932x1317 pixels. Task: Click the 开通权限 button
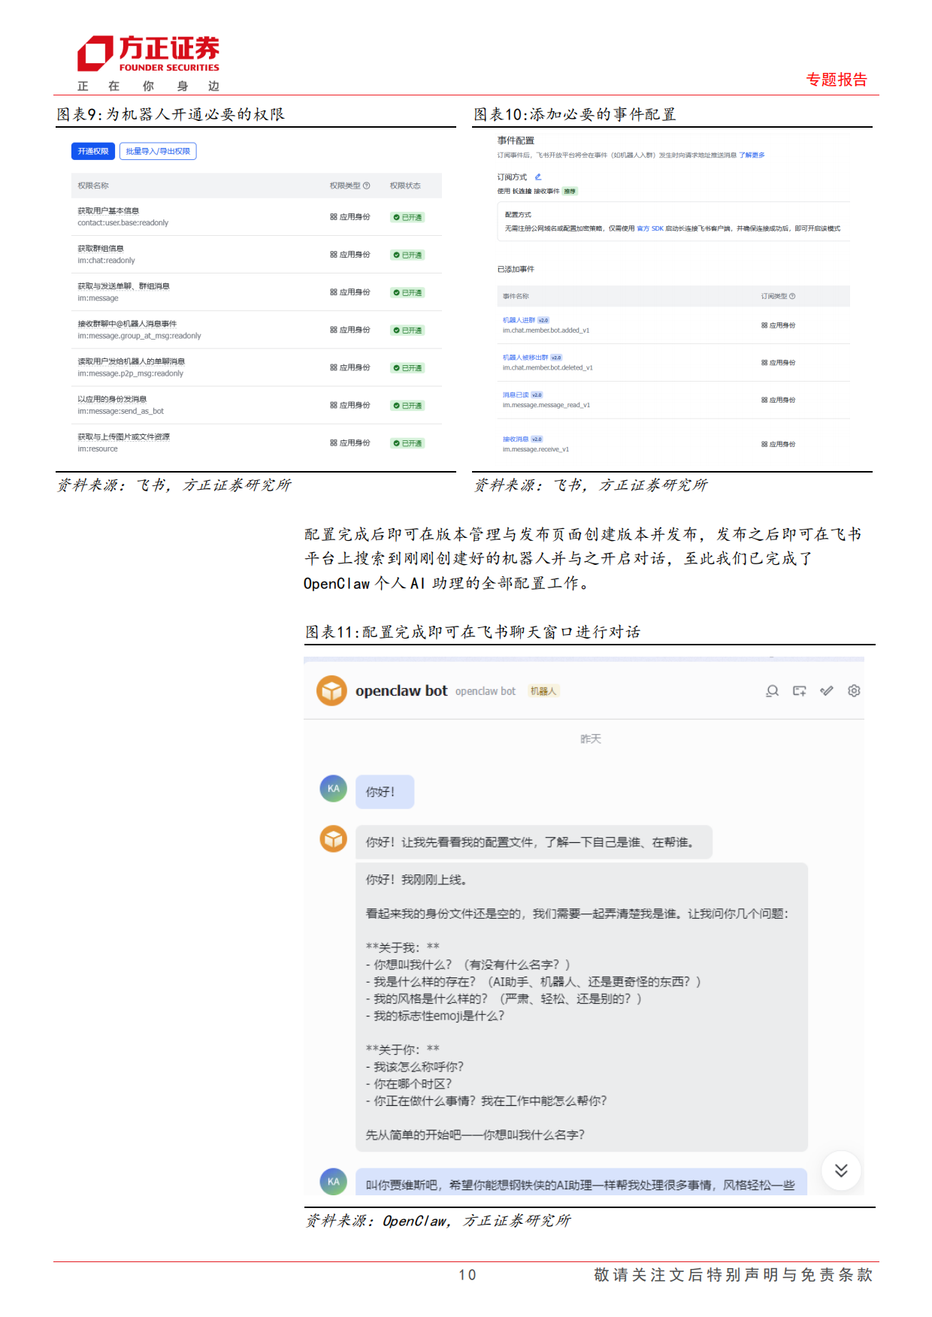click(x=93, y=151)
